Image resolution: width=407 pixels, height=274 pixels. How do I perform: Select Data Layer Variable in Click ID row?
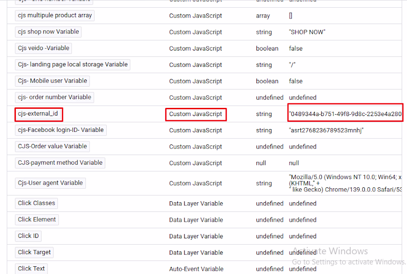coord(196,236)
